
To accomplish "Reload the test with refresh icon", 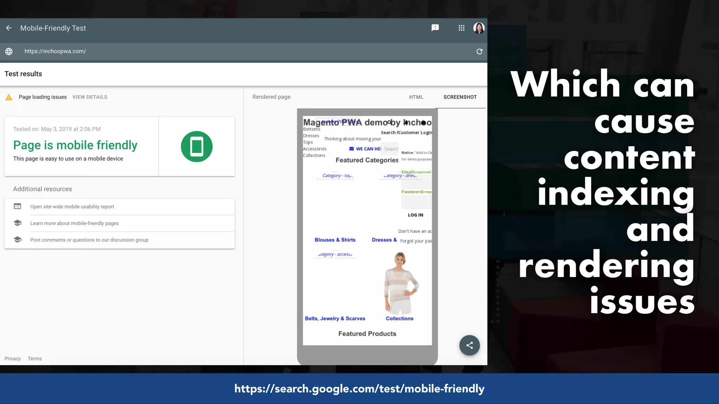I will coord(479,52).
